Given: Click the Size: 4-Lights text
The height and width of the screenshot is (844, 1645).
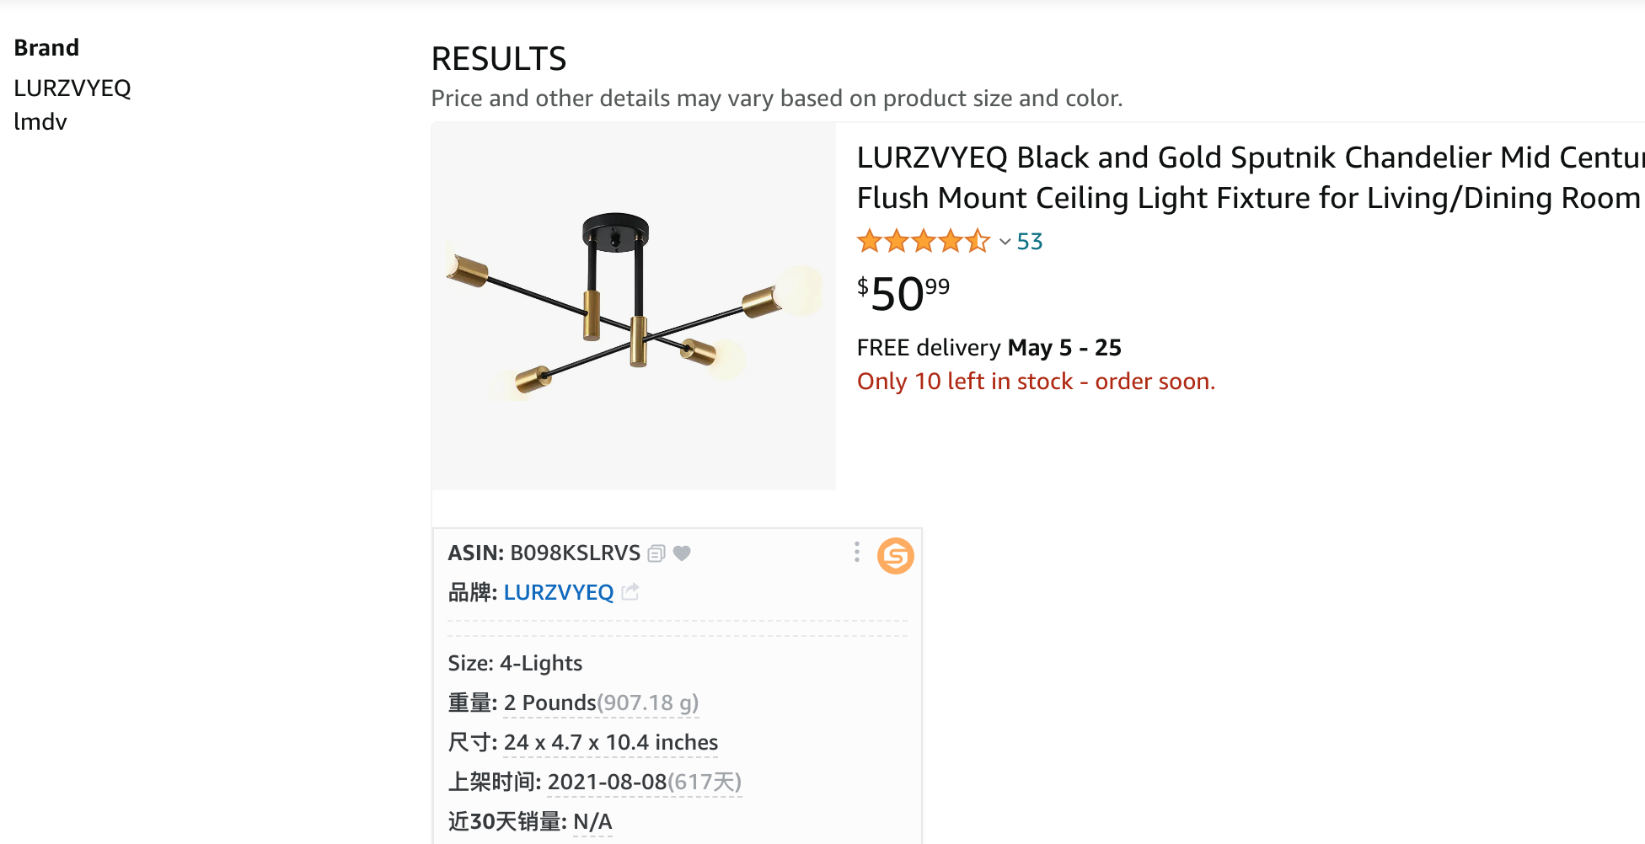Looking at the screenshot, I should pos(515,663).
